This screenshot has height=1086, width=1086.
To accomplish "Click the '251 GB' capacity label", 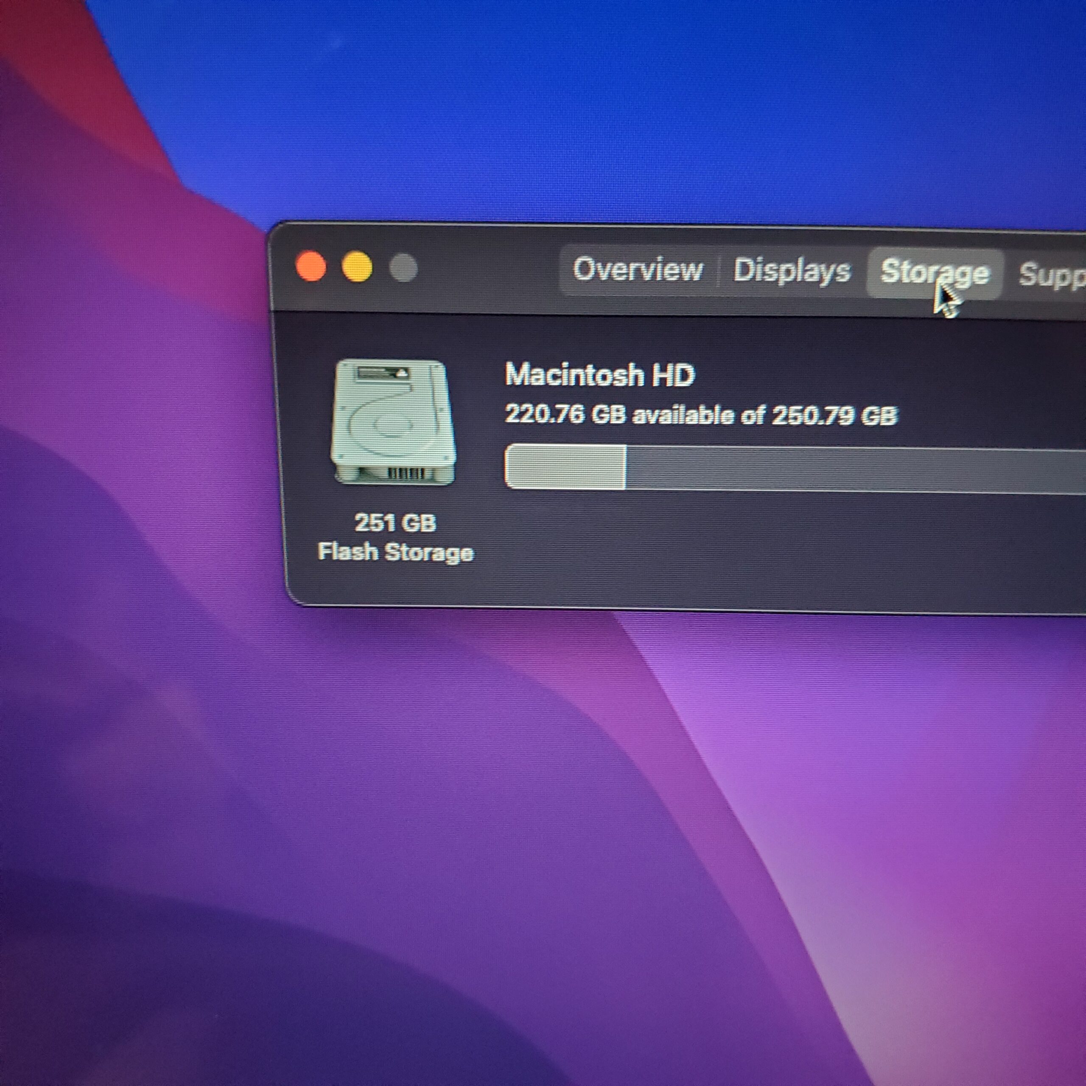I will click(x=396, y=523).
